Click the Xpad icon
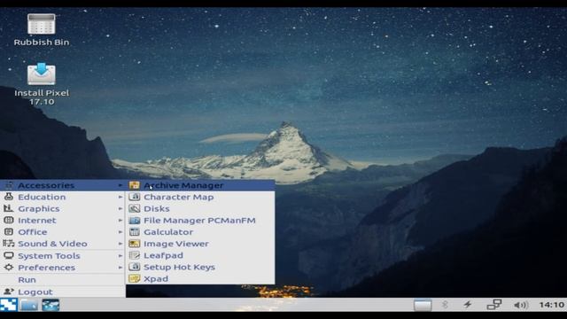Image resolution: width=567 pixels, height=319 pixels. (x=134, y=278)
